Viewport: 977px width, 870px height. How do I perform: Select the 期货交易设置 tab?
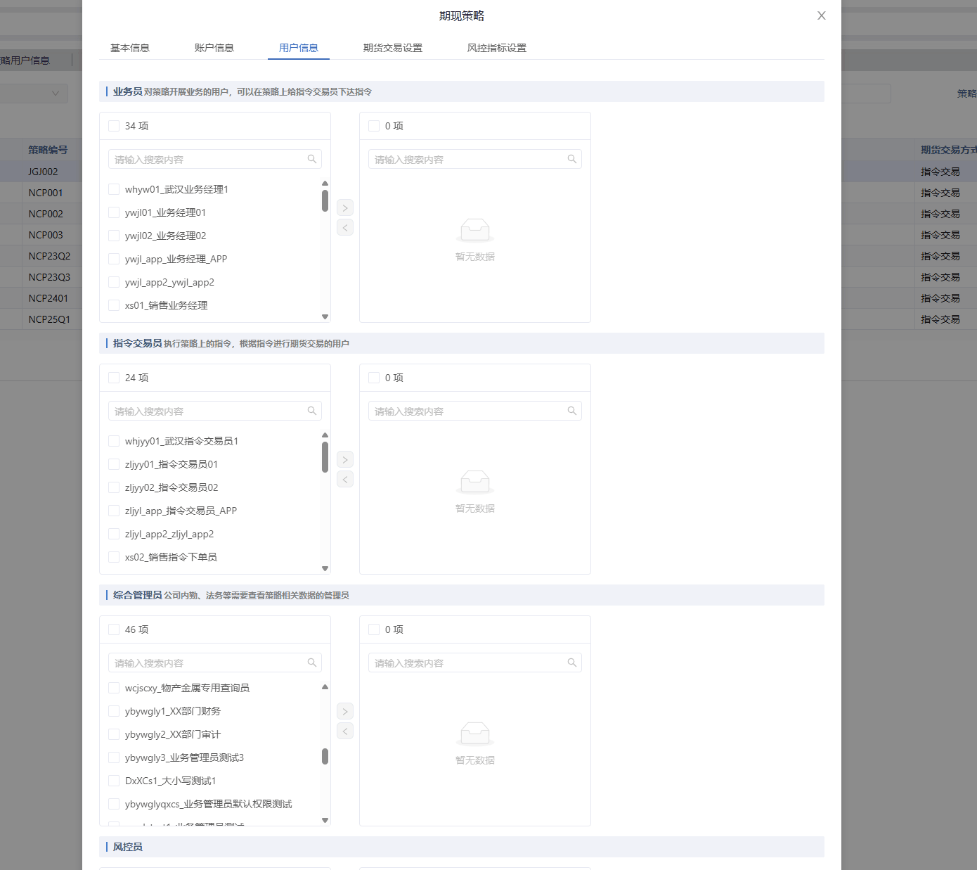tap(393, 48)
